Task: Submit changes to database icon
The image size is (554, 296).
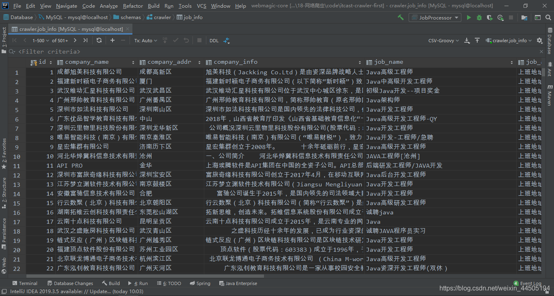Action: pyautogui.click(x=165, y=40)
